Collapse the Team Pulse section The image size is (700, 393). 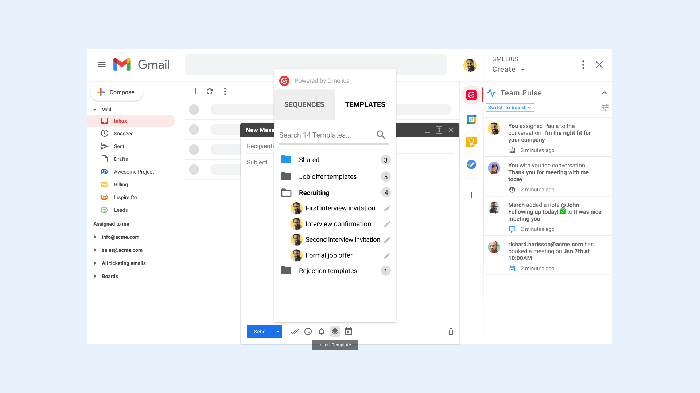(604, 93)
